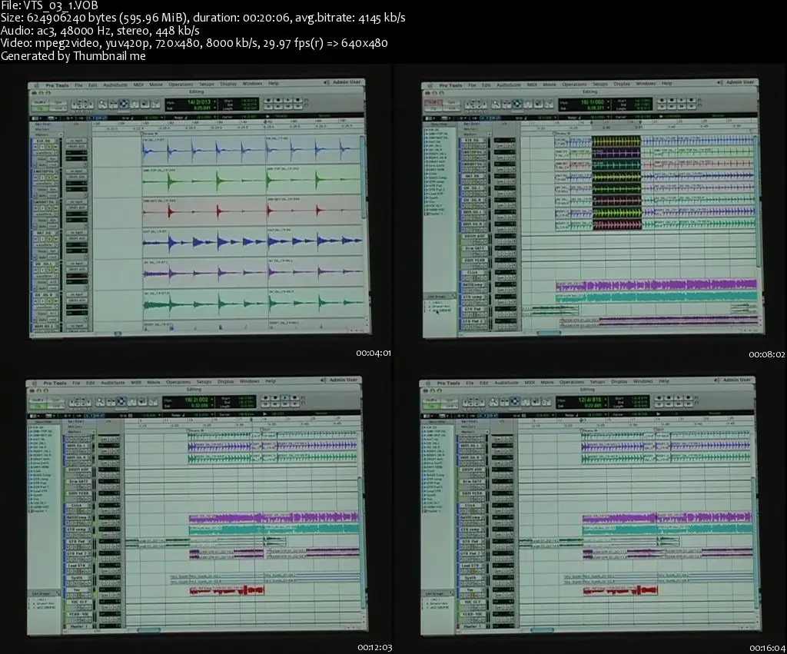Select the Pencil tool in 00:04:01 frame
The height and width of the screenshot is (654, 787).
tap(155, 104)
